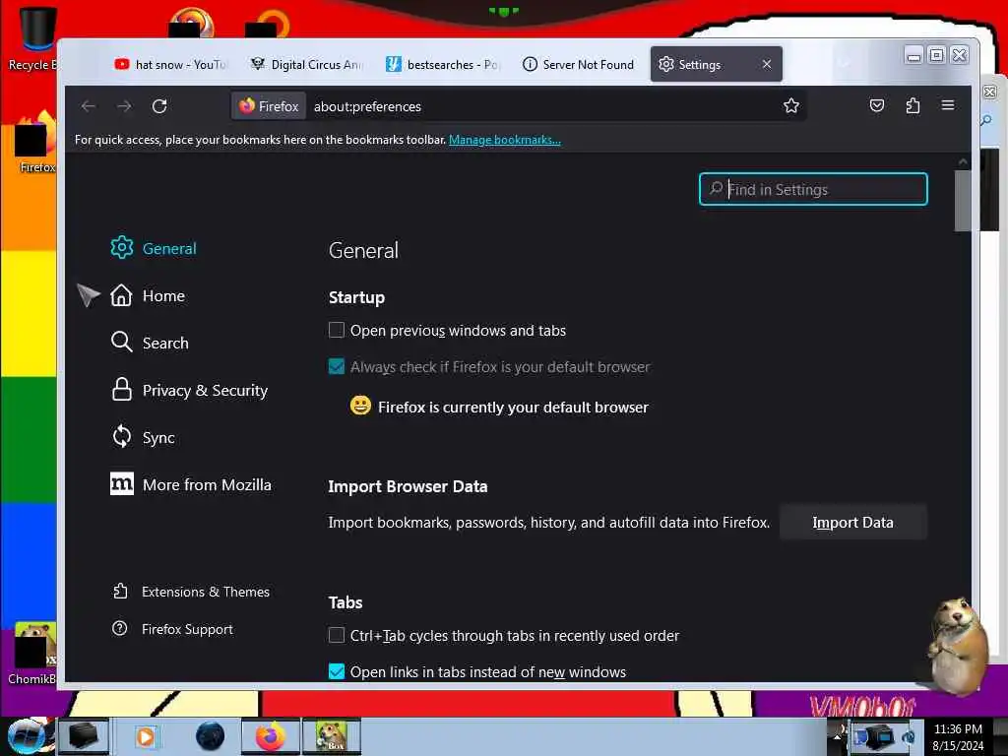Open the Firefox Support link
Viewport: 1008px width, 756px height.
187,629
